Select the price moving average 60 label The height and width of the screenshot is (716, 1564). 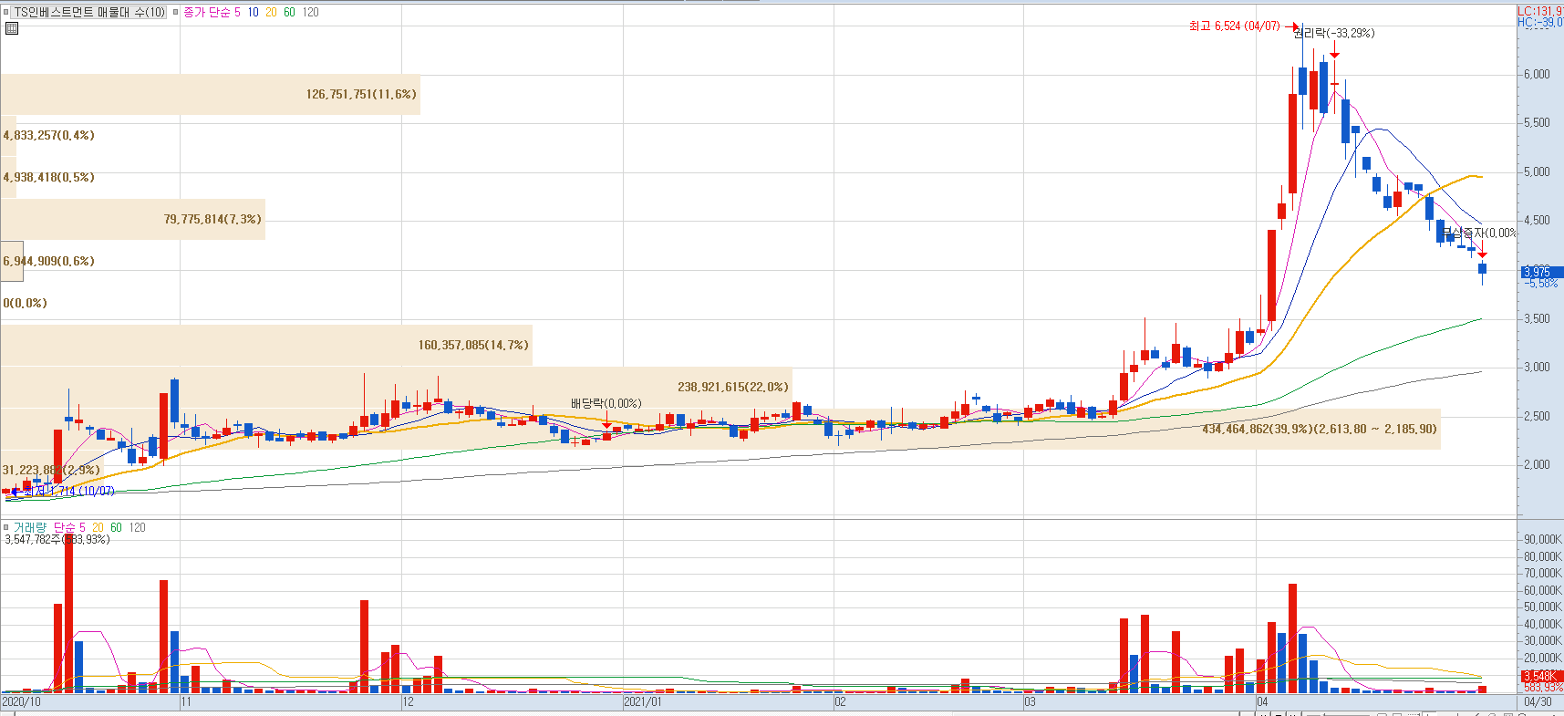tap(290, 12)
